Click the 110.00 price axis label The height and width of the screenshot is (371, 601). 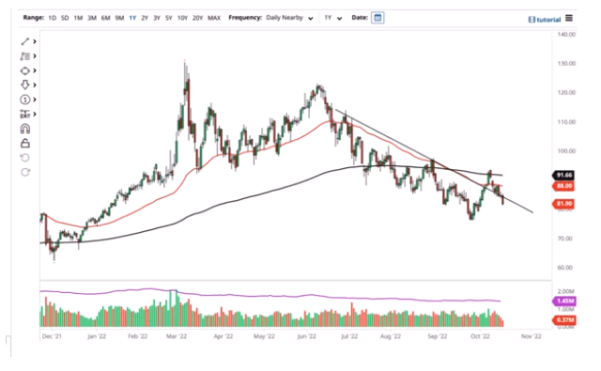tap(566, 122)
